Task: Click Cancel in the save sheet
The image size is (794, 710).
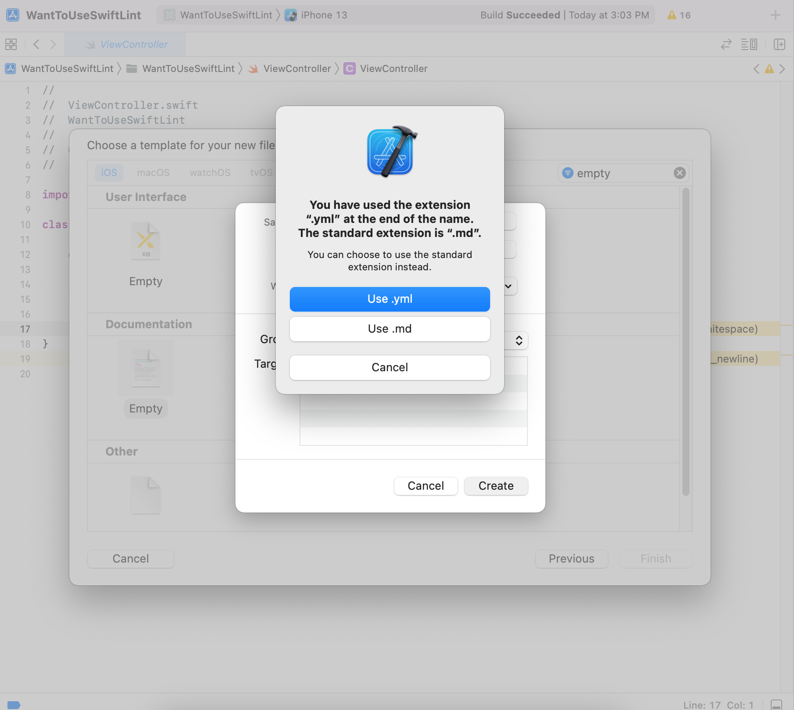Action: tap(426, 486)
